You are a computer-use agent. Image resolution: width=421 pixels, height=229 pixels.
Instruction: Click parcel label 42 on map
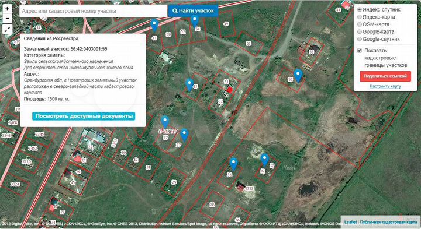[x=136, y=160]
